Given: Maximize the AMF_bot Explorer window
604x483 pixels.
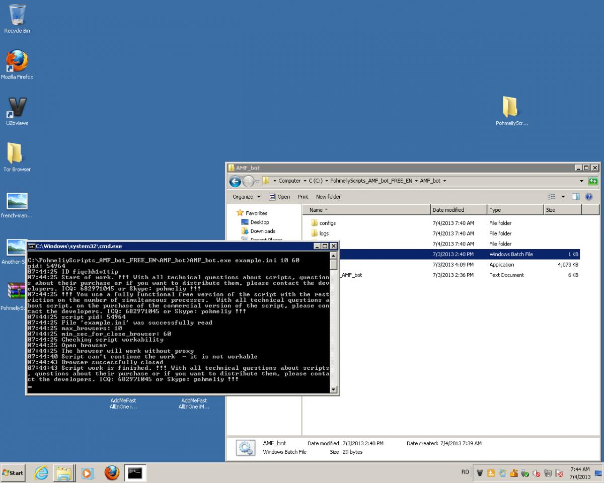Looking at the screenshot, I should click(587, 168).
